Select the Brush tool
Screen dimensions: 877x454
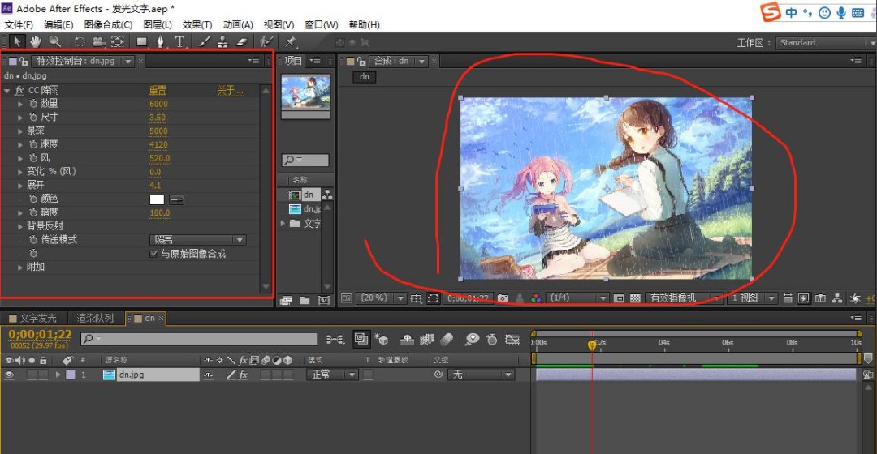(204, 41)
